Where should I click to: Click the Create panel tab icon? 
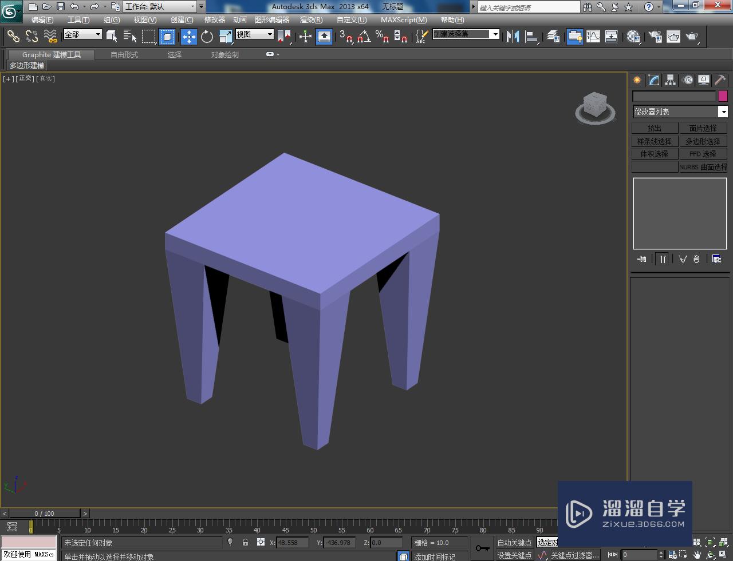click(x=637, y=80)
